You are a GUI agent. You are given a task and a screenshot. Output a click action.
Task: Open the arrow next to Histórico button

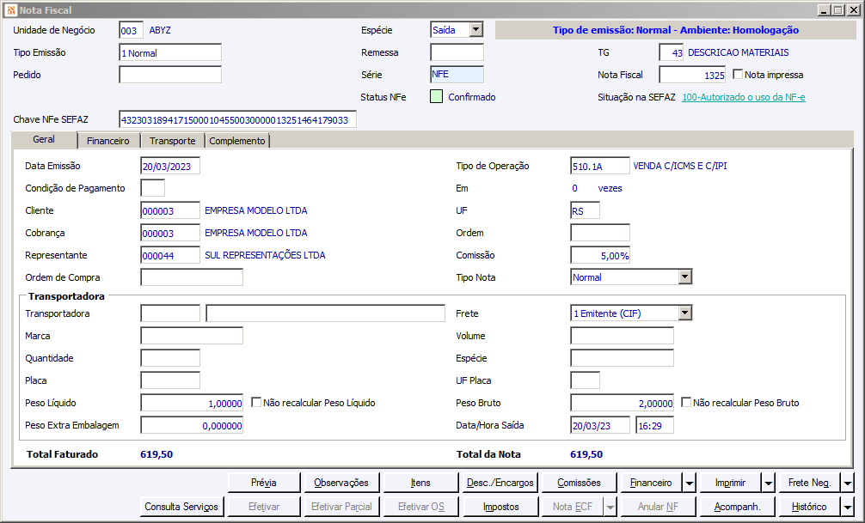tap(847, 507)
